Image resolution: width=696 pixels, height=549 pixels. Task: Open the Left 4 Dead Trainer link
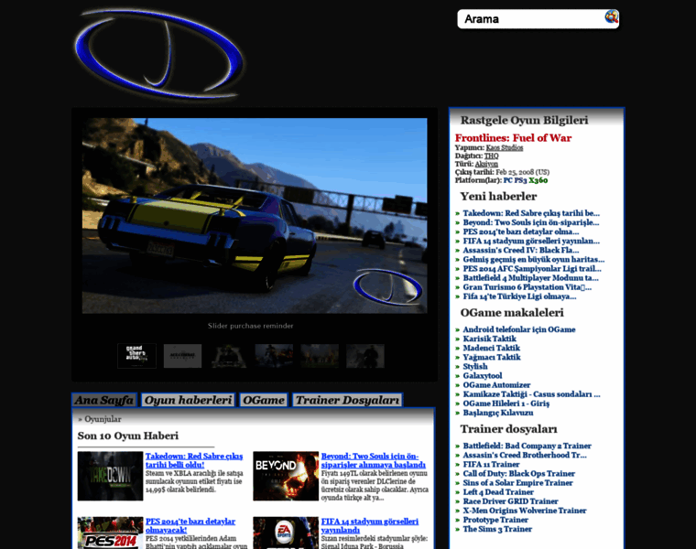click(x=498, y=492)
